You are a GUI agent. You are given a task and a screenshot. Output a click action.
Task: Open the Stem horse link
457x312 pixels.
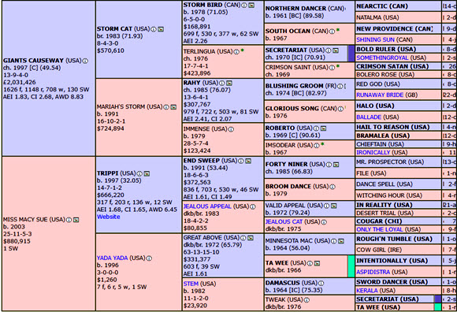click(191, 284)
